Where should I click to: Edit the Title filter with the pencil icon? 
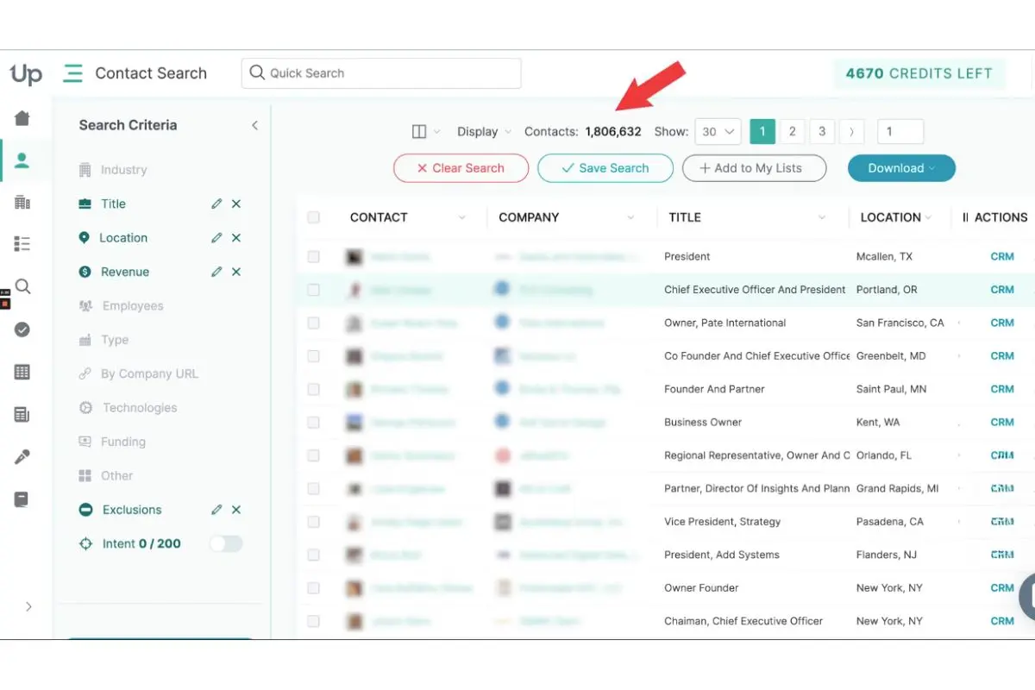coord(218,204)
